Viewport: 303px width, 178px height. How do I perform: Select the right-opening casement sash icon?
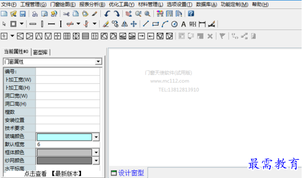tap(30, 36)
